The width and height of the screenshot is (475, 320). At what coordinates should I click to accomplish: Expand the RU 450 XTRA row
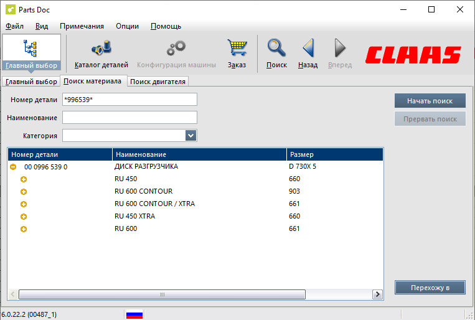24,217
